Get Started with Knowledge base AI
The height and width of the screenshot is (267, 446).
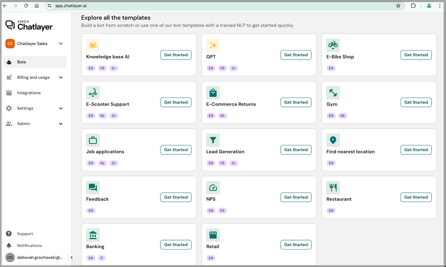(176, 55)
